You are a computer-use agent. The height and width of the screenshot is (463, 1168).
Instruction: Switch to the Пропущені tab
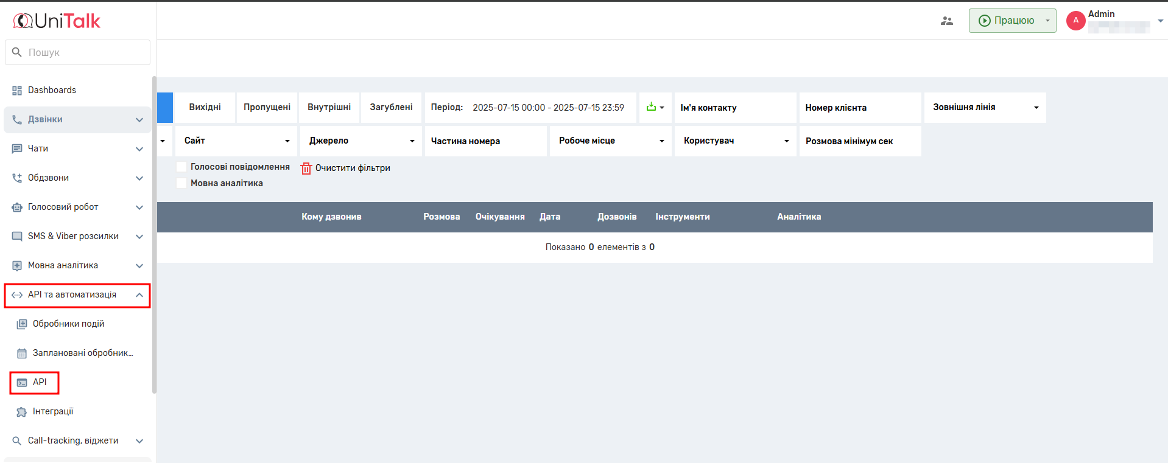tap(267, 108)
